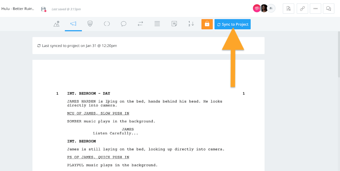The image size is (340, 171).
Task: Click the JAMES HARDEN is laying action paragraph
Action: pyautogui.click(x=145, y=103)
